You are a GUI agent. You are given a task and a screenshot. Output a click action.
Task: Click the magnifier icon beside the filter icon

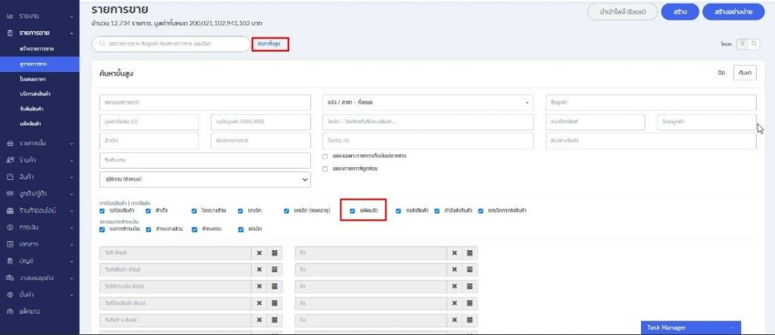pyautogui.click(x=753, y=45)
